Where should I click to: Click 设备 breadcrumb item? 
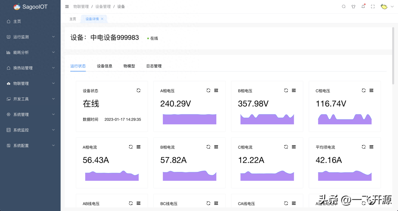click(121, 7)
